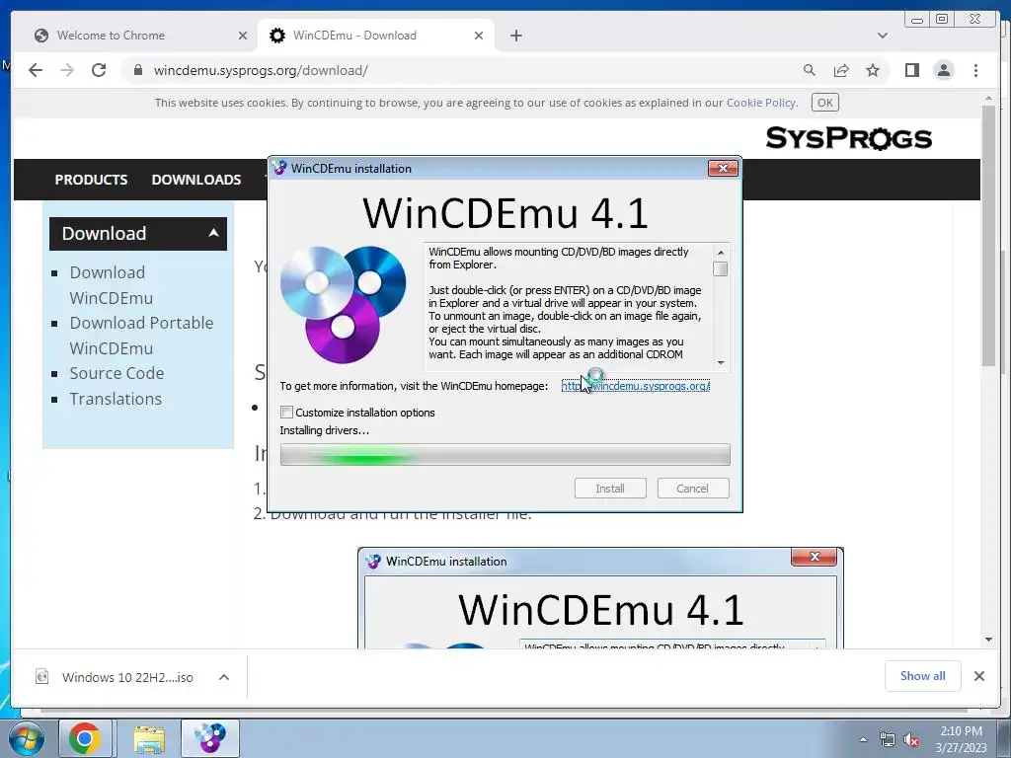Bookmark this page with star icon
The height and width of the screenshot is (758, 1011).
coord(873,70)
